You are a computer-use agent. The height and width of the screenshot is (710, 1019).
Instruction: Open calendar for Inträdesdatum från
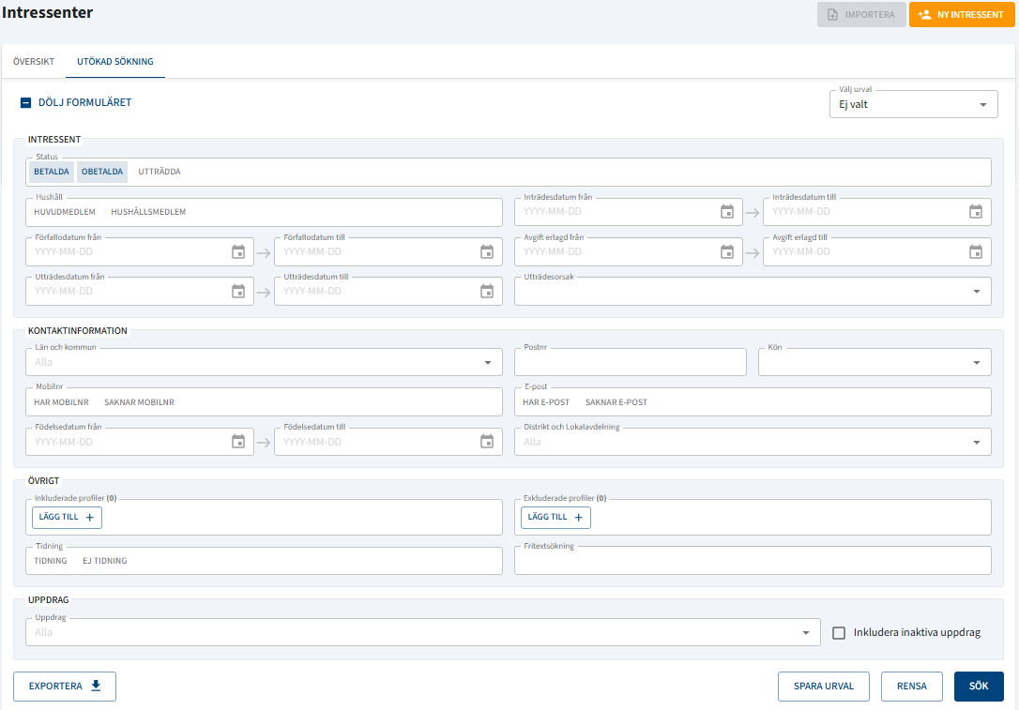click(x=727, y=212)
